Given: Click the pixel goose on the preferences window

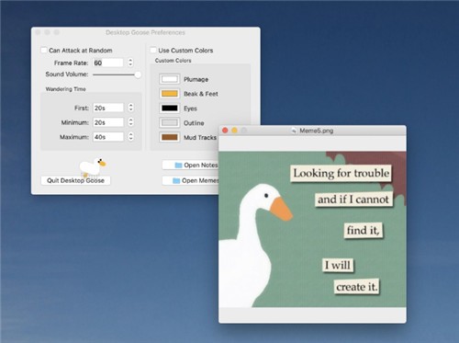Looking at the screenshot, I should point(92,166).
